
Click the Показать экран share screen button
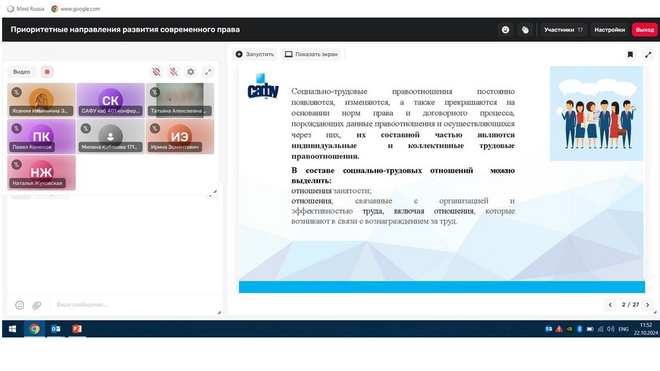pyautogui.click(x=311, y=55)
